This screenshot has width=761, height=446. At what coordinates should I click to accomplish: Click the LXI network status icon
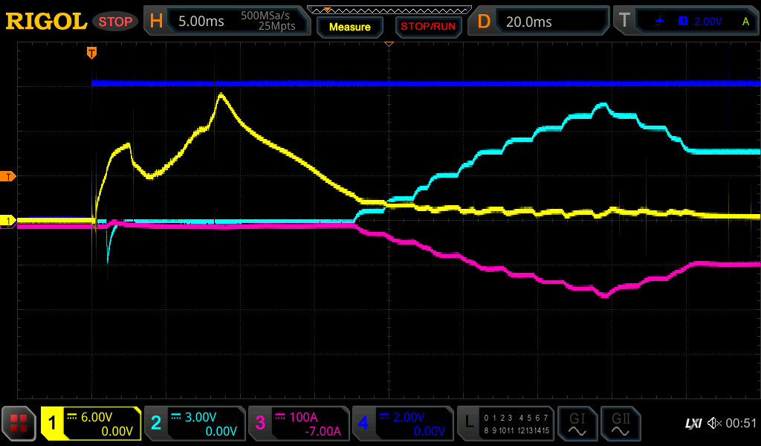693,424
